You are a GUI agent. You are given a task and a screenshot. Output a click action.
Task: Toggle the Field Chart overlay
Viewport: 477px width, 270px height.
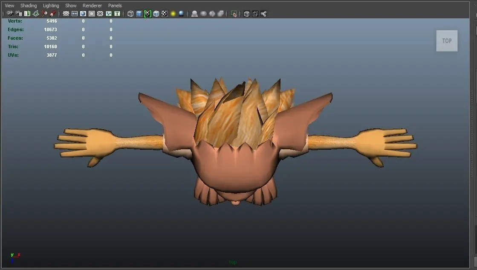100,14
